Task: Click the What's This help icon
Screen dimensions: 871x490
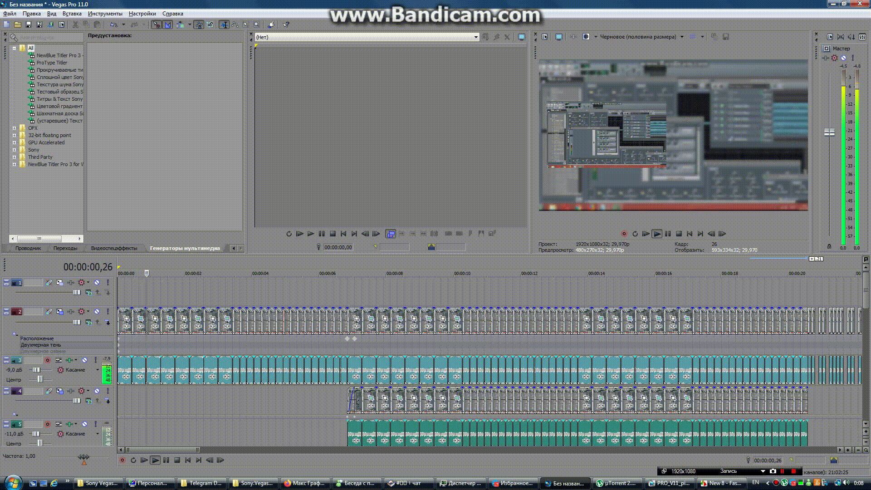Action: (x=286, y=25)
